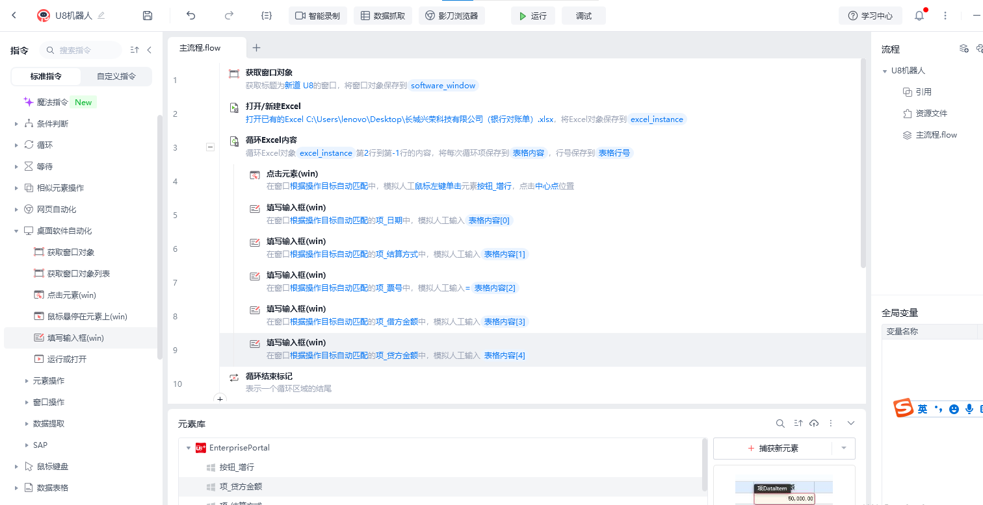Select 鼠标悬停在元素上(win) command
The height and width of the screenshot is (505, 983).
tap(80, 316)
